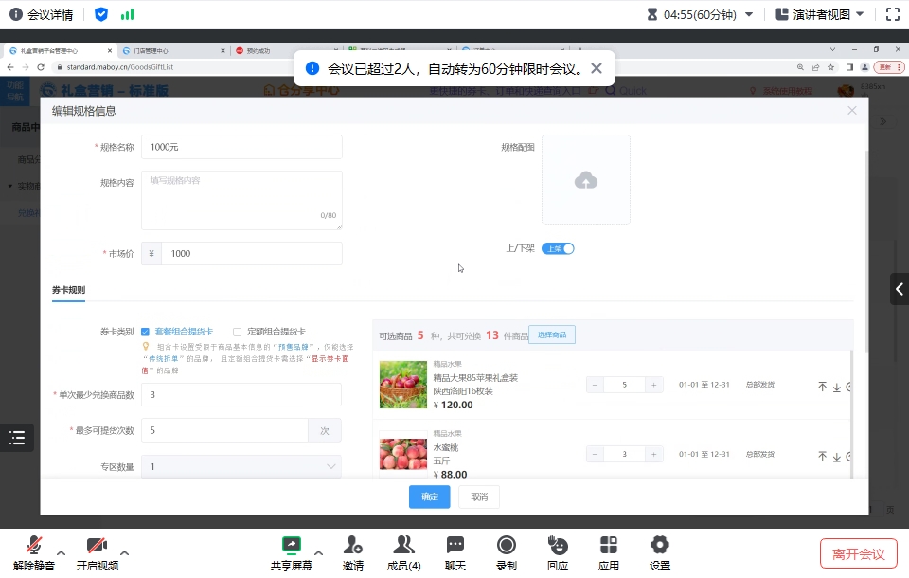Open the 邀请 invite icon
This screenshot has width=909, height=578.
click(353, 546)
